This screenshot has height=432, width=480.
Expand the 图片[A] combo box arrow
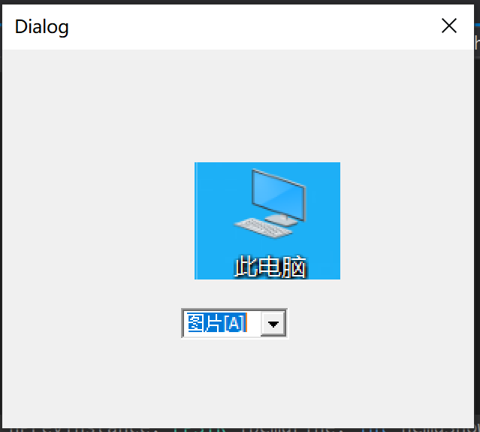coord(273,324)
